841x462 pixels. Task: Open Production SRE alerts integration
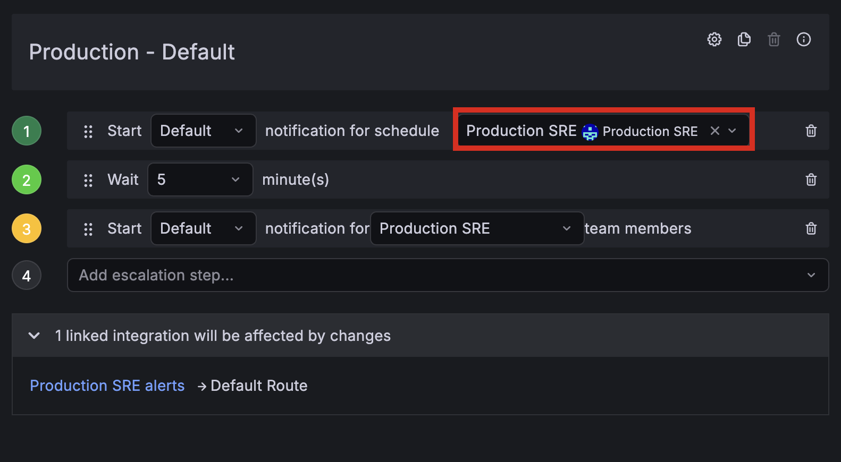coord(107,386)
